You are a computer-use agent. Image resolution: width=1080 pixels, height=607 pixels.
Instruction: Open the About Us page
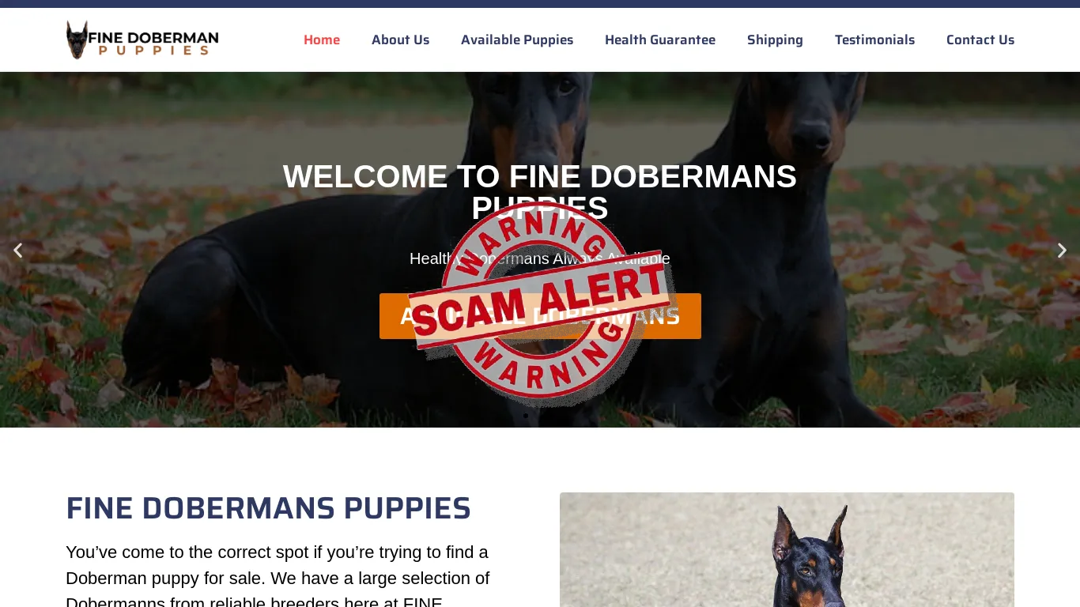click(400, 40)
